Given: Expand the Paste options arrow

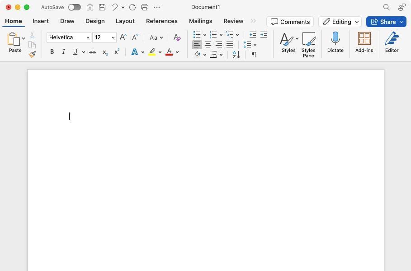Looking at the screenshot, I should coord(24,38).
